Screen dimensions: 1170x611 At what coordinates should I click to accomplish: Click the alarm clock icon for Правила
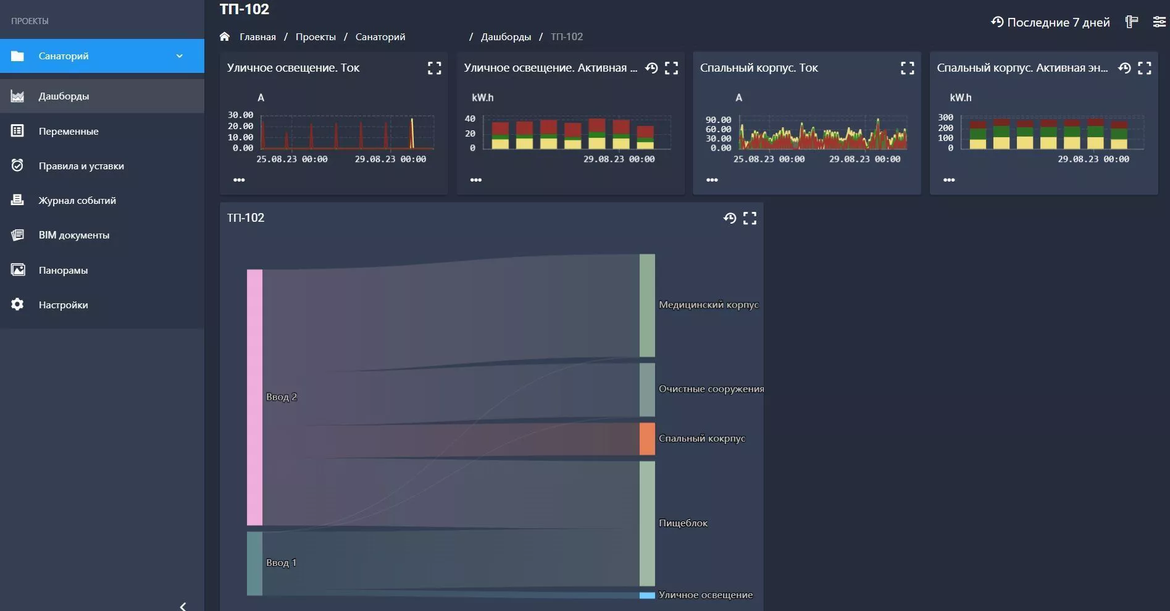click(17, 166)
